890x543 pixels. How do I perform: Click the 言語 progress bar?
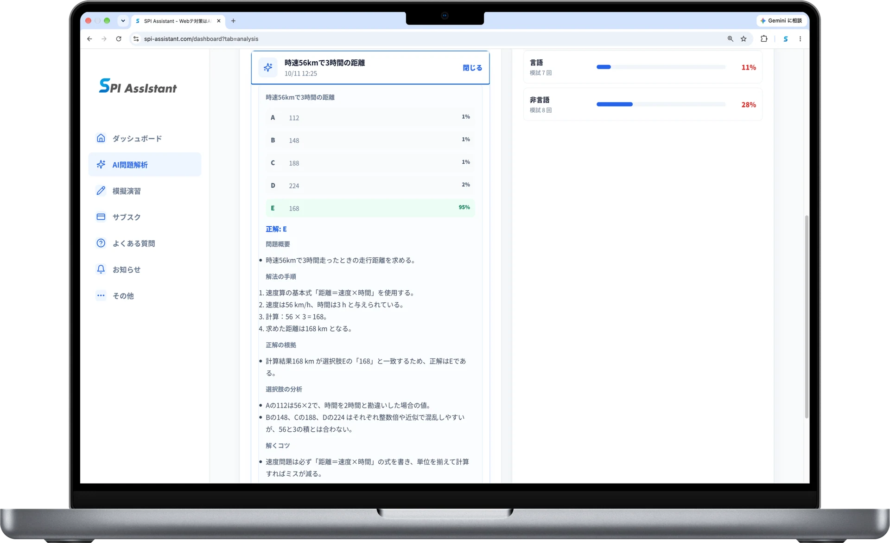click(661, 67)
